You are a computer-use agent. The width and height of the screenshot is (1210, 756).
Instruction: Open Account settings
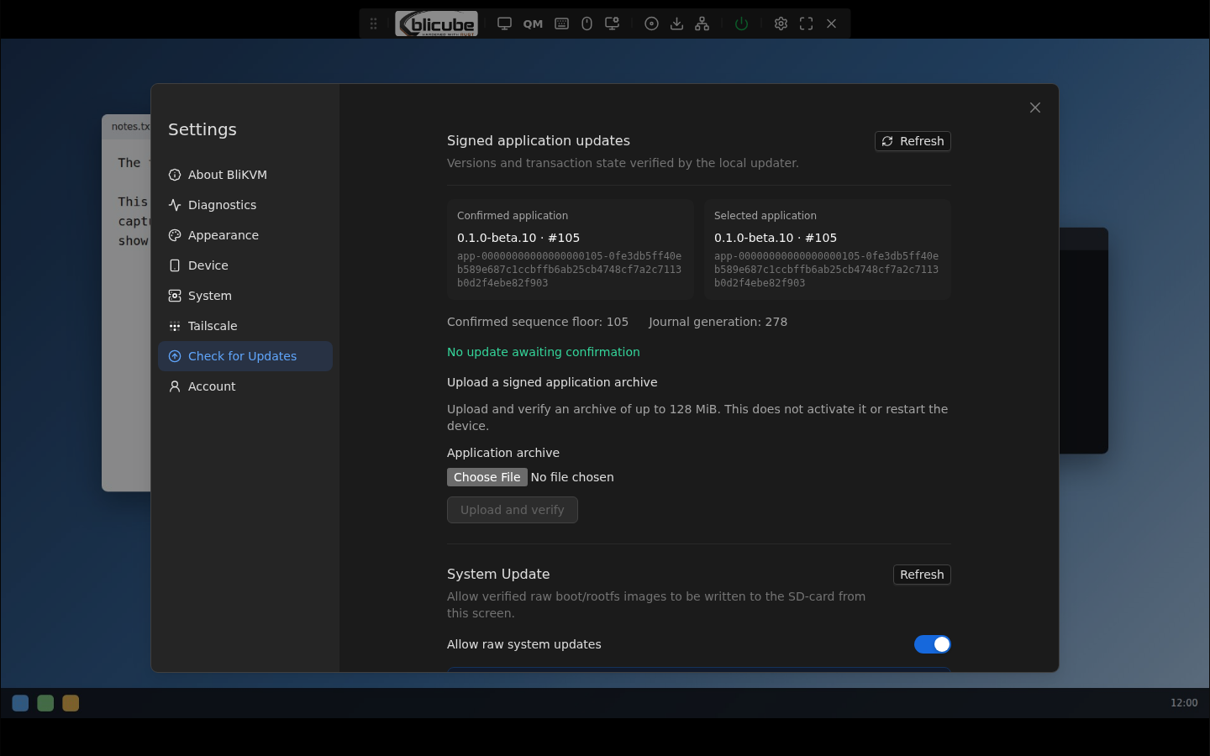(245, 386)
